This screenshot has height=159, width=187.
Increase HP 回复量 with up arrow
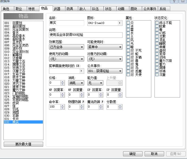tap(82, 94)
